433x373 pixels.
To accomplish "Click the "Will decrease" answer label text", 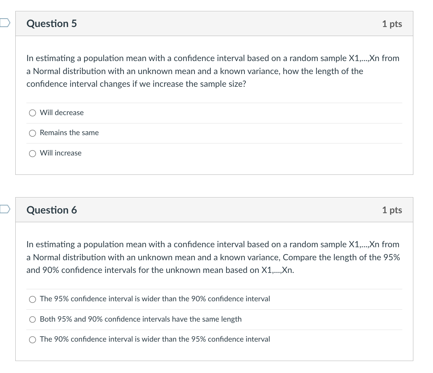I will [61, 113].
